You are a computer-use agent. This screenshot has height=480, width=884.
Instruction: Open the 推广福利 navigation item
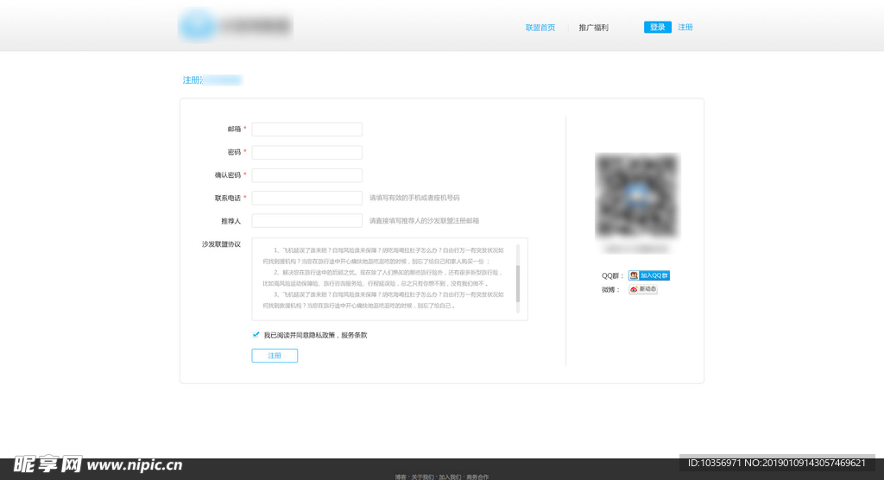[593, 28]
